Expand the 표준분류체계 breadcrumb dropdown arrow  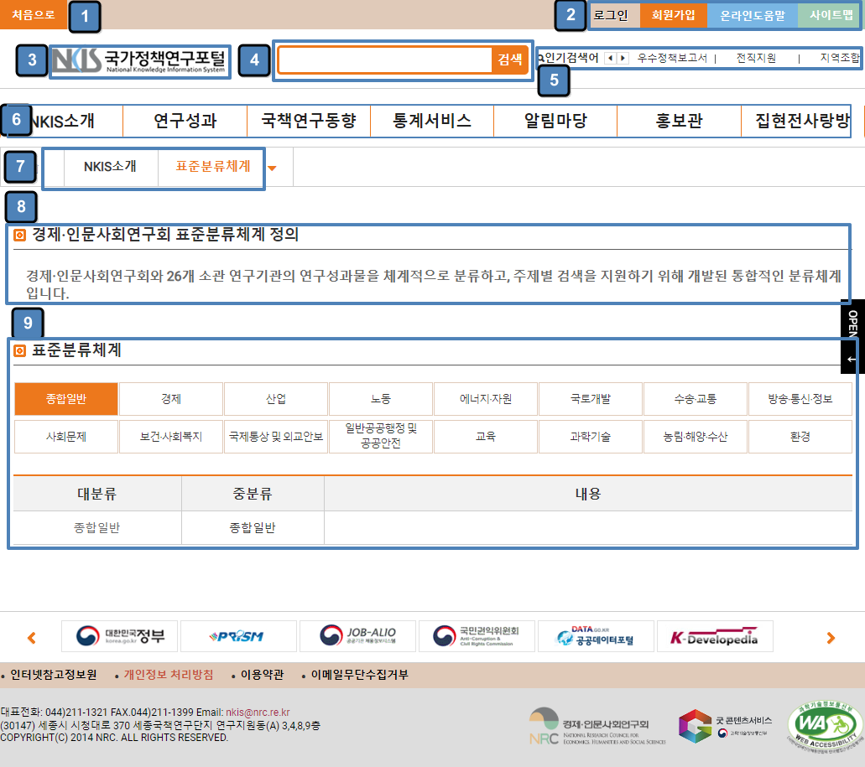coord(272,168)
